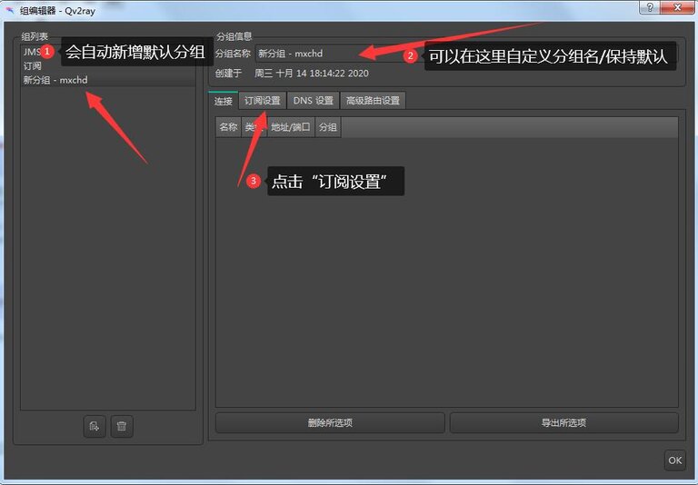Select the 订阅 group in list
This screenshot has width=698, height=485.
pyautogui.click(x=33, y=66)
